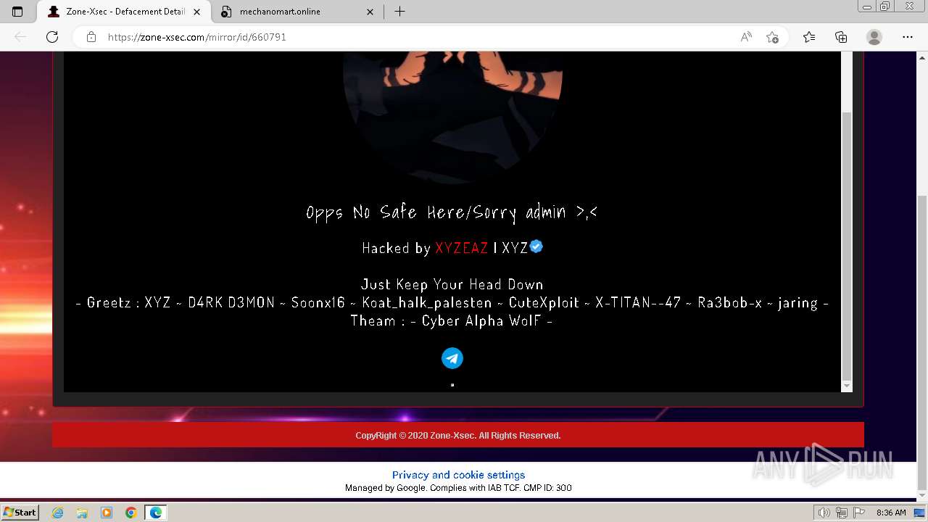Click the down arrow of the mirror frame scrollbar
This screenshot has width=928, height=522.
click(846, 386)
